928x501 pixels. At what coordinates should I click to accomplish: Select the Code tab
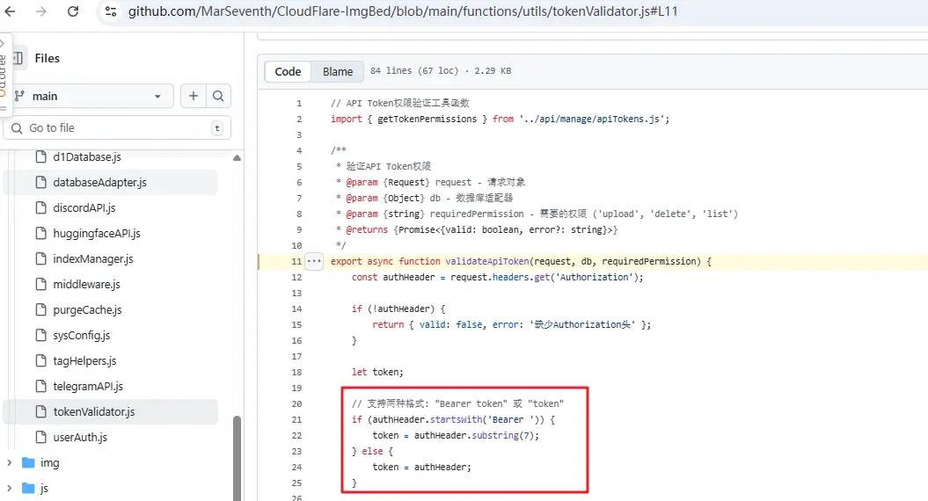coord(288,72)
